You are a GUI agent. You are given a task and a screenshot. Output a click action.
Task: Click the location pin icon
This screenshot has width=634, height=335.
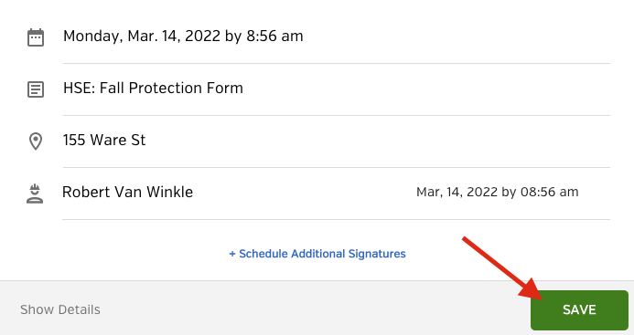[x=36, y=141]
